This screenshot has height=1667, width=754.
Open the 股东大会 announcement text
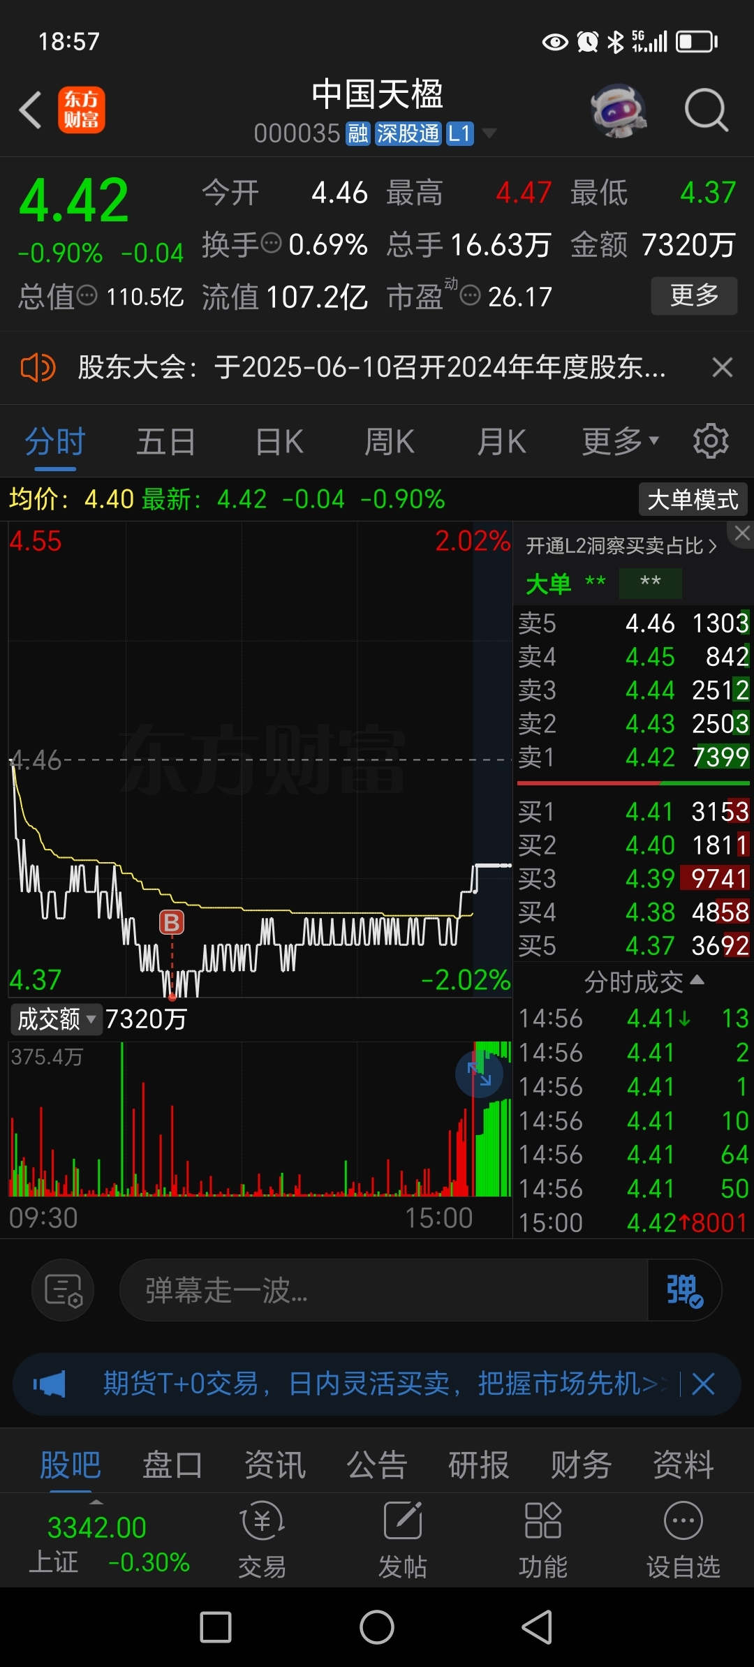[x=371, y=367]
